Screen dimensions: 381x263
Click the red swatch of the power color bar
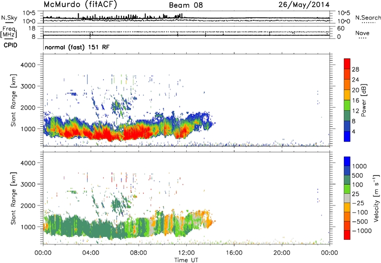click(347, 64)
